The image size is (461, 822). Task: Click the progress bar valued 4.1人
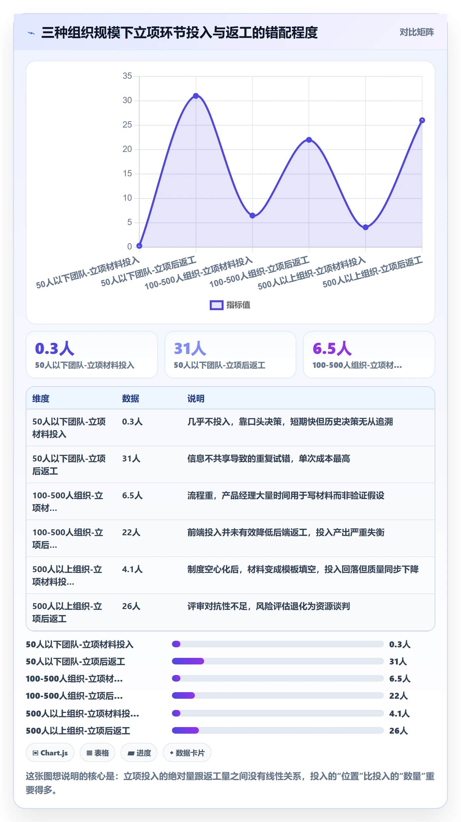[278, 713]
